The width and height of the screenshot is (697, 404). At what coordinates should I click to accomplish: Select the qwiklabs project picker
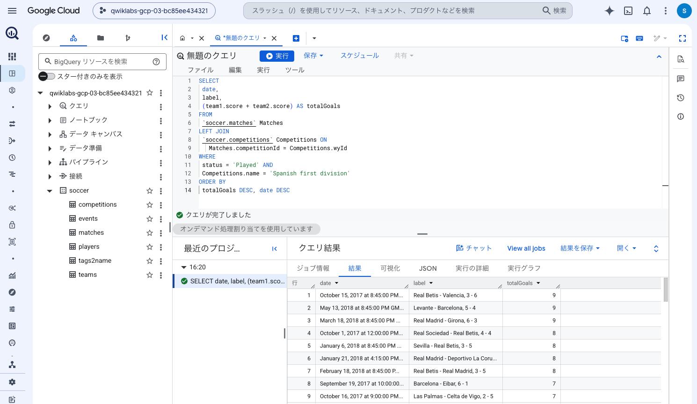click(x=154, y=11)
